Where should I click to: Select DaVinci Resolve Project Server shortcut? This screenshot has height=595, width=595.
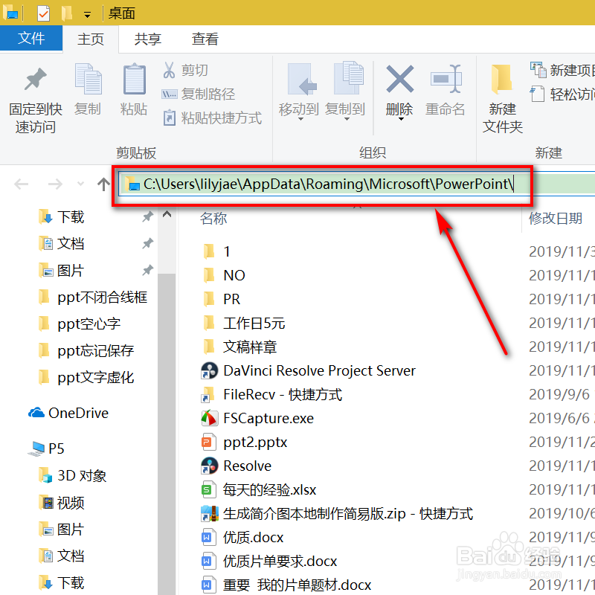coord(308,370)
